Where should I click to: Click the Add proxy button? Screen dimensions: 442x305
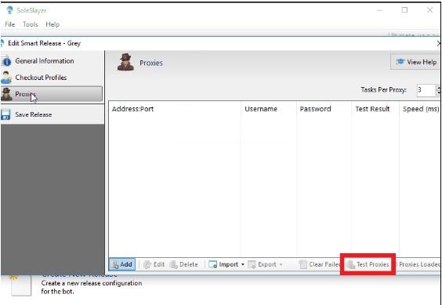pos(122,264)
